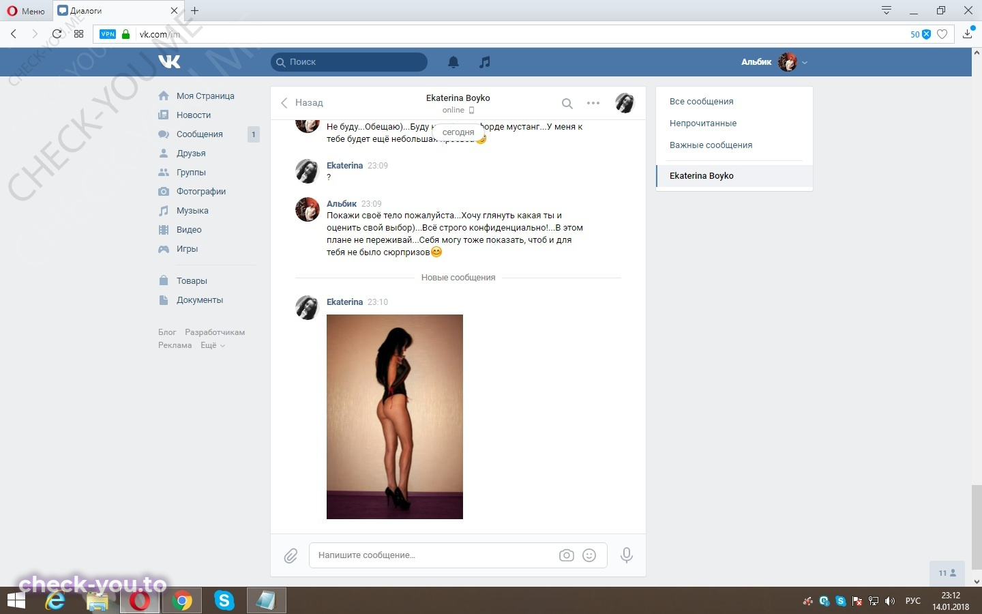The image size is (982, 614).
Task: Open Сообщения in left sidebar
Action: [x=200, y=134]
